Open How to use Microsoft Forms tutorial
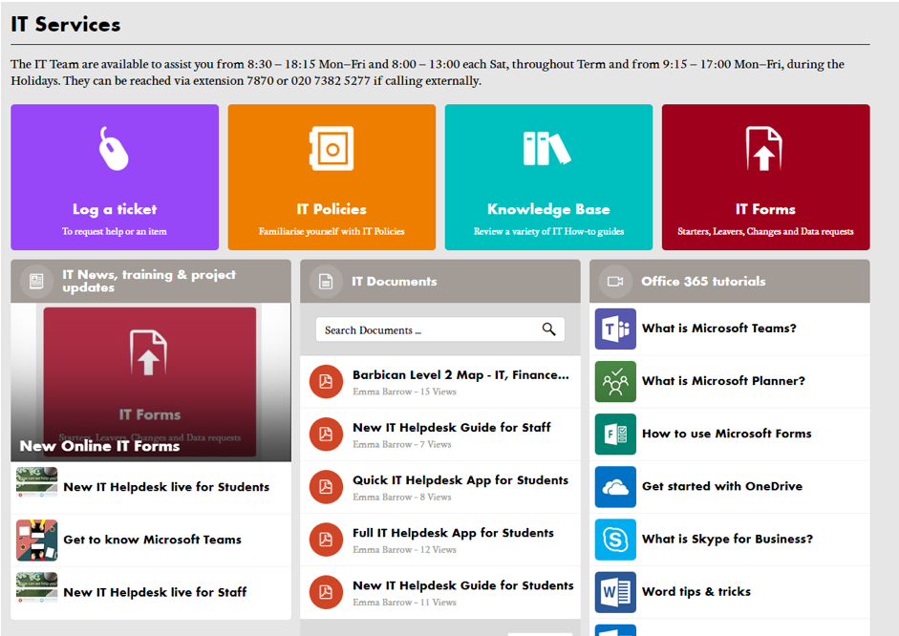The image size is (899, 636). click(727, 434)
